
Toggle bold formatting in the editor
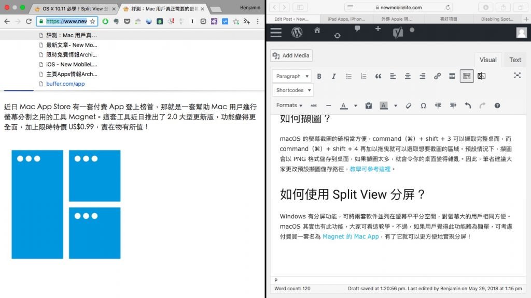pyautogui.click(x=319, y=76)
